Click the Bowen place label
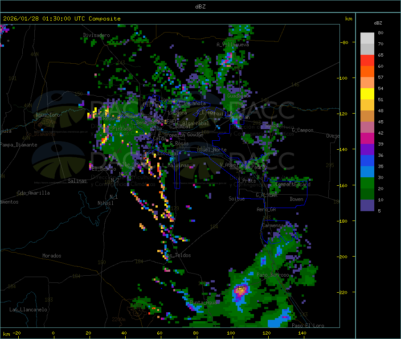Viewport: 401px width, 339px height. (x=296, y=199)
